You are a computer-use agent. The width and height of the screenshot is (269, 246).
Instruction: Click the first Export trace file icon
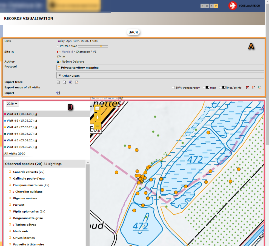tap(58, 82)
